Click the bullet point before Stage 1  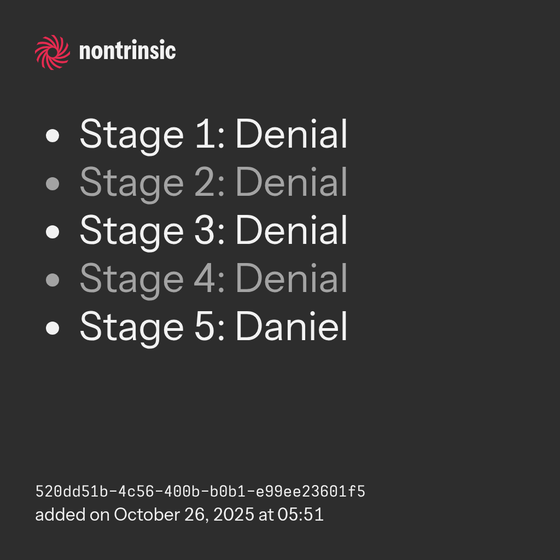pyautogui.click(x=52, y=135)
